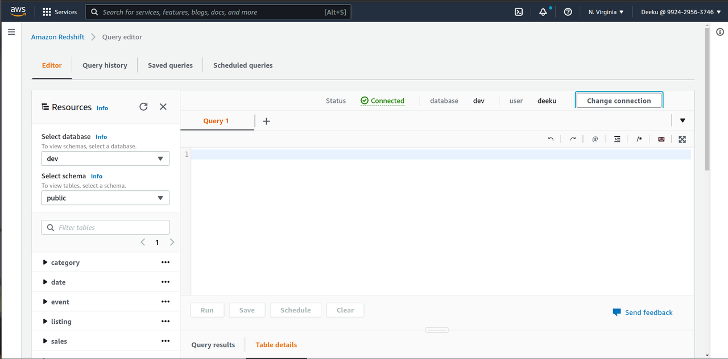Click line 1 of the query editor

441,155
